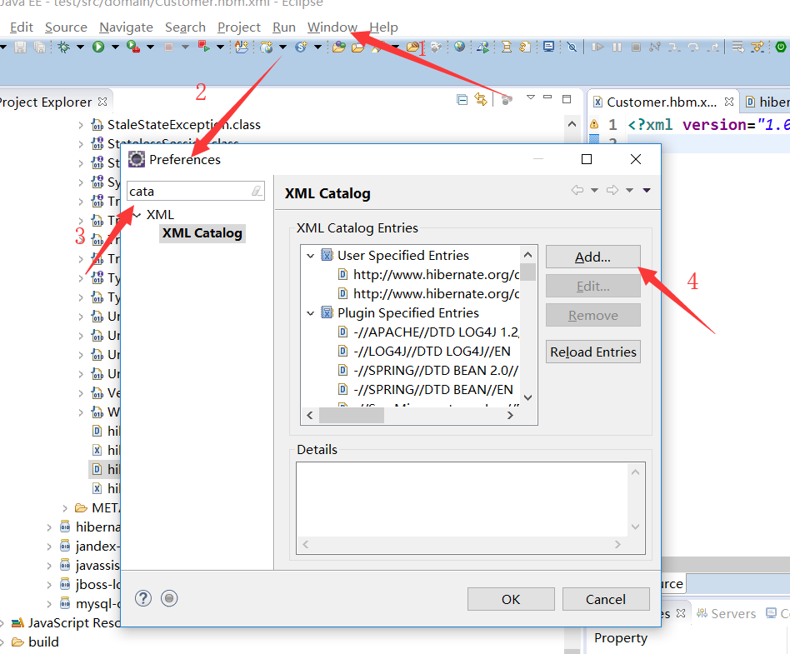The width and height of the screenshot is (790, 654).
Task: Open the Debug button dropdown arrow
Action: (x=80, y=47)
